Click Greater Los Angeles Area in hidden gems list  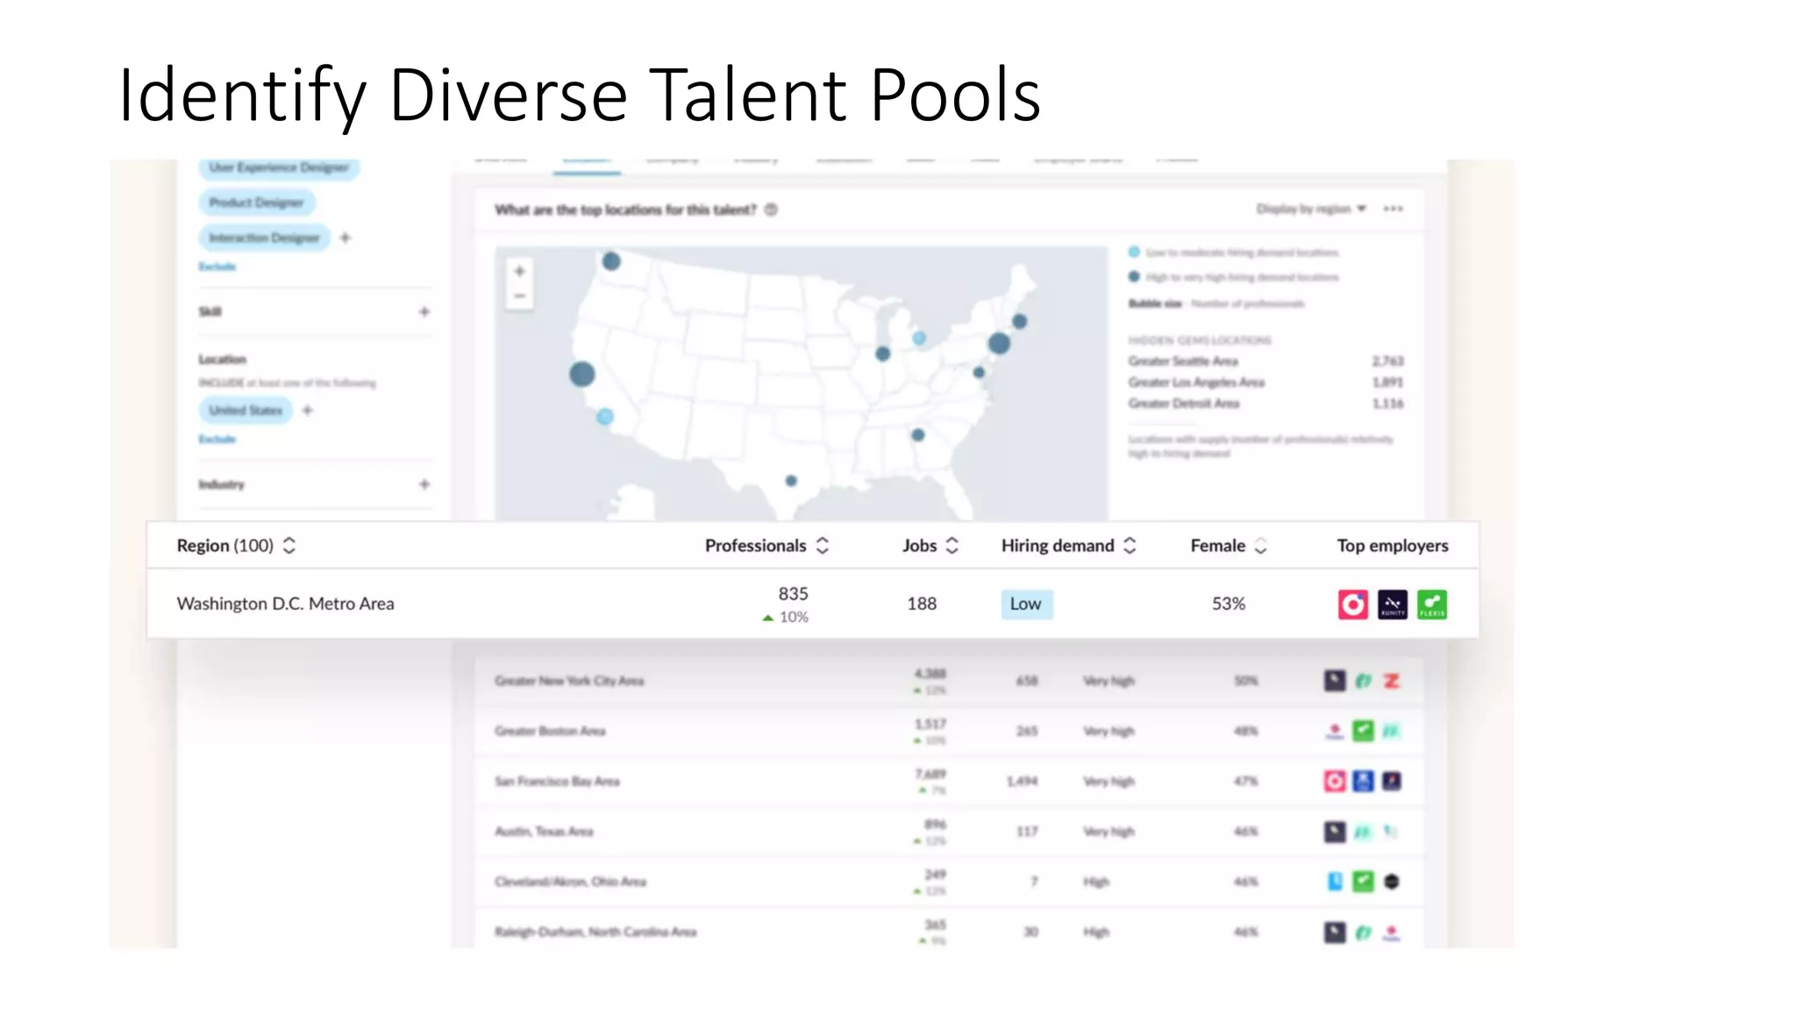(x=1196, y=382)
